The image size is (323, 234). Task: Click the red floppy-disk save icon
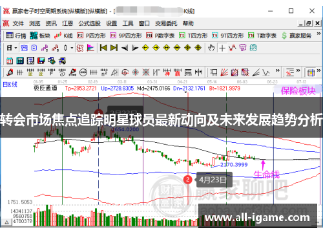coord(41,61)
